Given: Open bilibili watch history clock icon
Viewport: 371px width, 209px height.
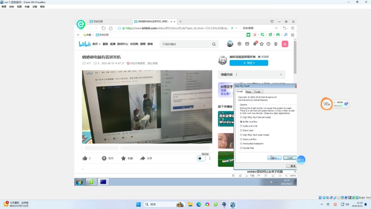Looking at the screenshot, I should click(x=268, y=44).
